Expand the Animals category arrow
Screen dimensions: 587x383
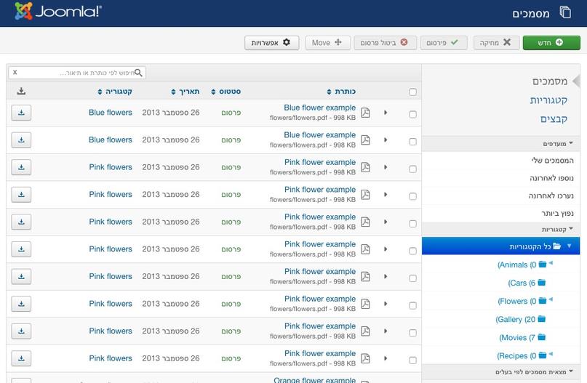click(551, 263)
